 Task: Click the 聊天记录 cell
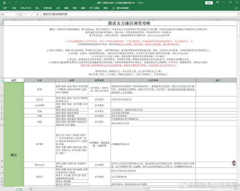pyautogui.click(x=40, y=165)
